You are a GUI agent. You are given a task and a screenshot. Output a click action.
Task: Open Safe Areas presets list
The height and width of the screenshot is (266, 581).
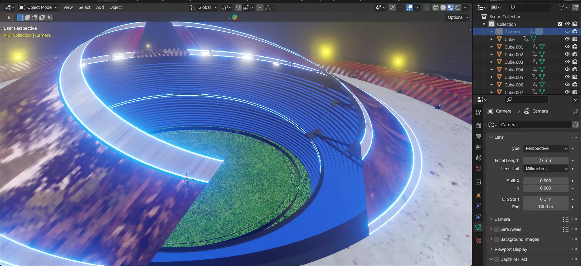(x=566, y=229)
